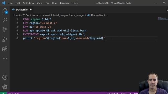Open Run and Debug view

point(5,39)
